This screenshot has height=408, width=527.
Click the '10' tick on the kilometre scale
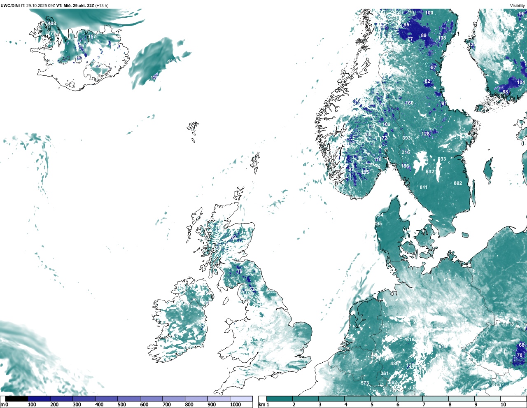tap(503, 405)
